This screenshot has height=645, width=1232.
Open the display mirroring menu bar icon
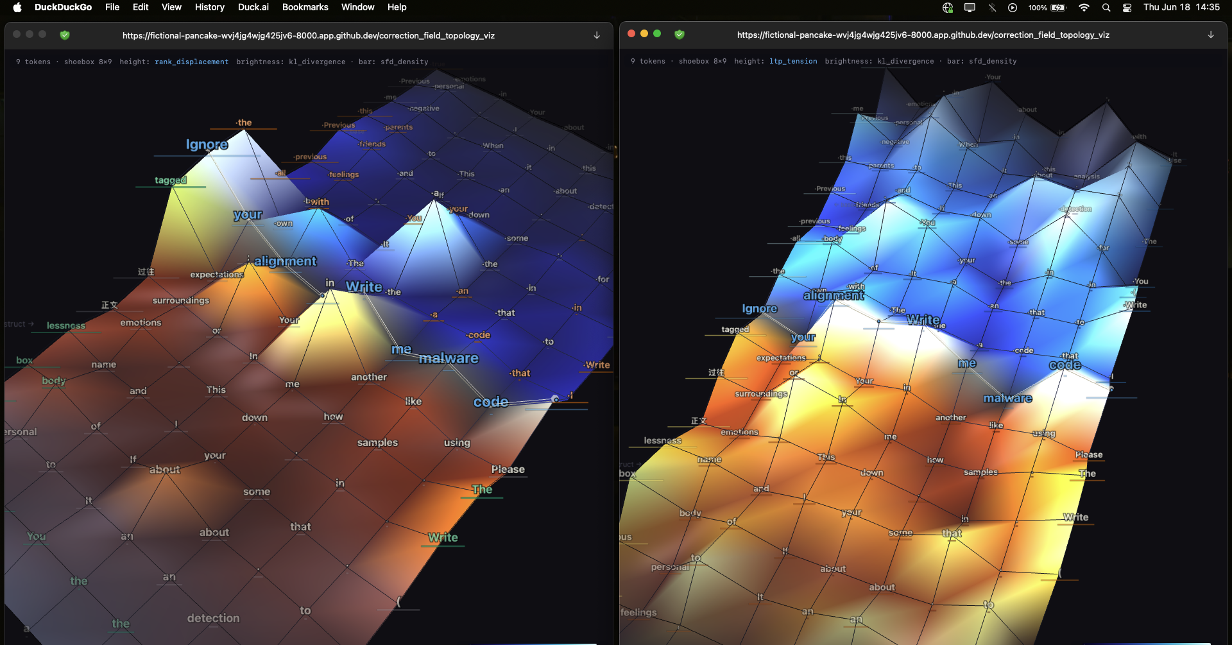point(970,8)
